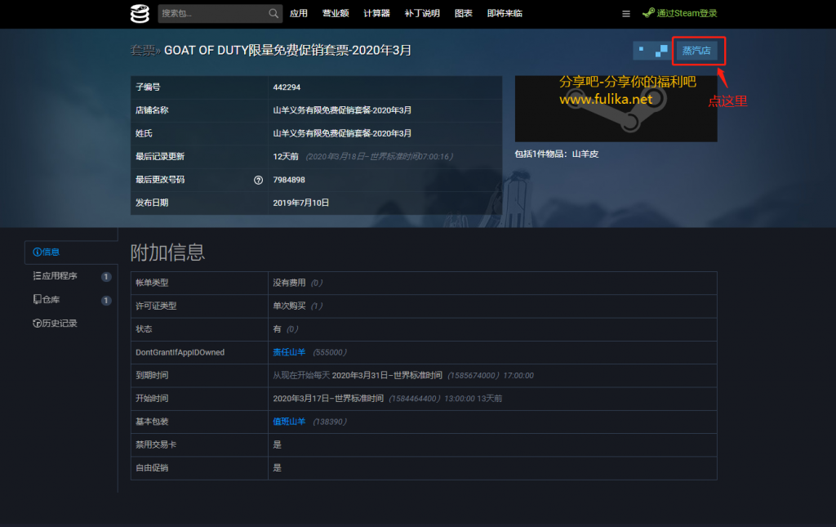Click the 值班山羊 base package link

click(x=290, y=422)
